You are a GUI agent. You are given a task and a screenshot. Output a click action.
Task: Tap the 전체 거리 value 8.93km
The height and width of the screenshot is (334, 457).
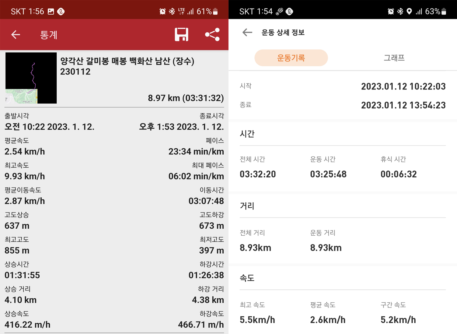point(255,248)
